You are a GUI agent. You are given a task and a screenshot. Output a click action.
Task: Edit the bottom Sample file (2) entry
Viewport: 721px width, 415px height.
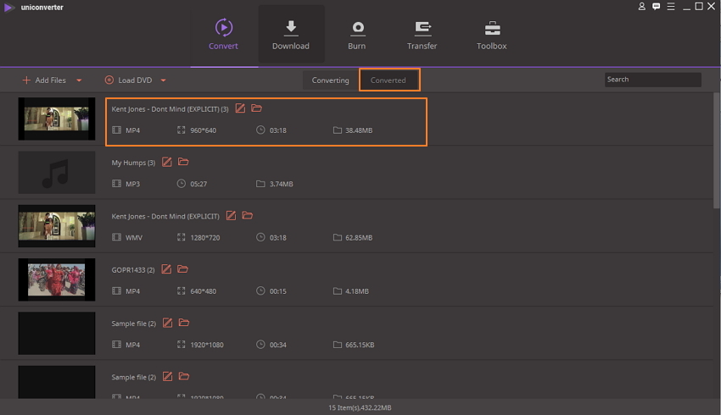[x=168, y=376]
